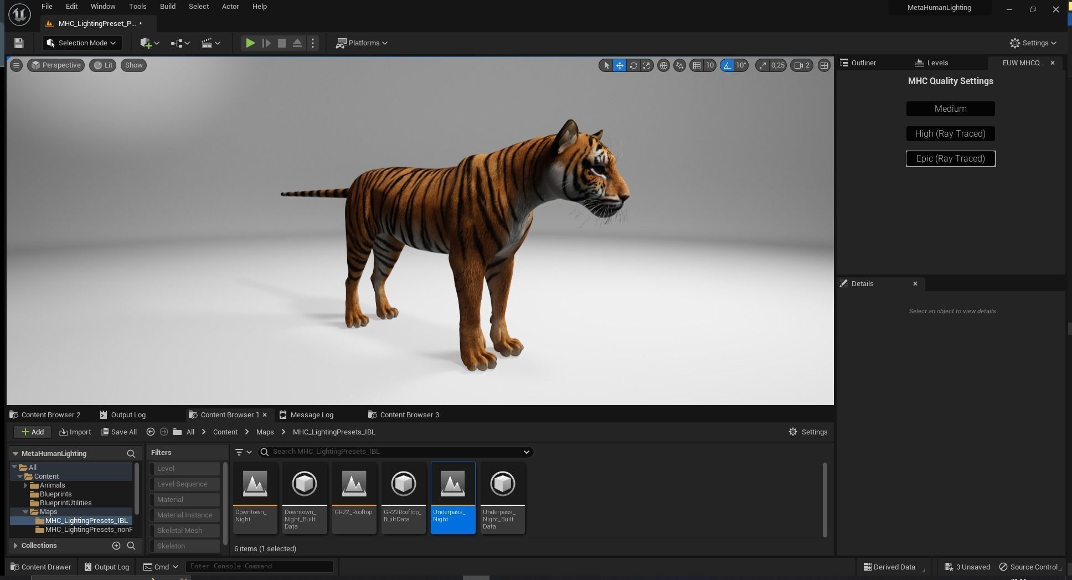Open the Perspective view type menu

pyautogui.click(x=56, y=65)
